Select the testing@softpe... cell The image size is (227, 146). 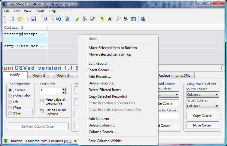click(x=25, y=34)
